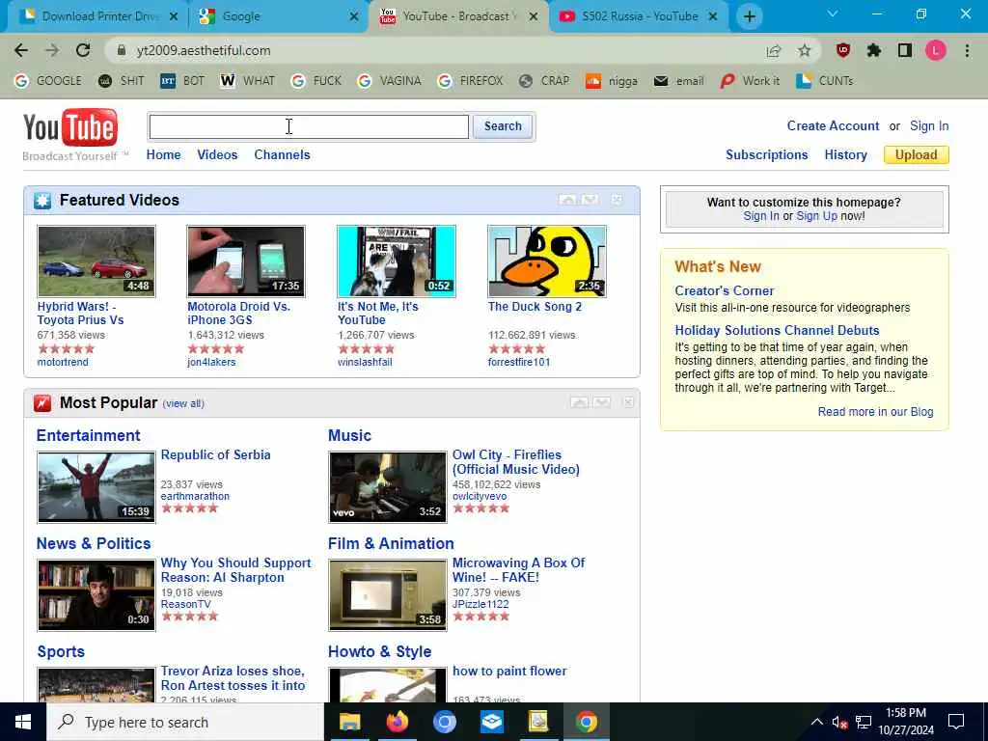The image size is (988, 741).
Task: Open uploader channel forrestfire101
Action: pos(518,363)
